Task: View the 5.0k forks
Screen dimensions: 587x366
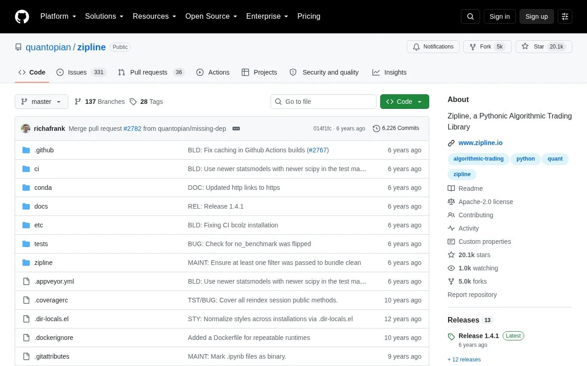Action: coord(467,281)
